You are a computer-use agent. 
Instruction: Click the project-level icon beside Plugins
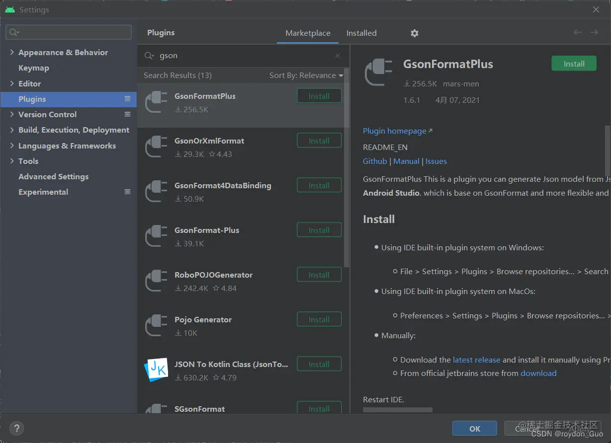(127, 99)
